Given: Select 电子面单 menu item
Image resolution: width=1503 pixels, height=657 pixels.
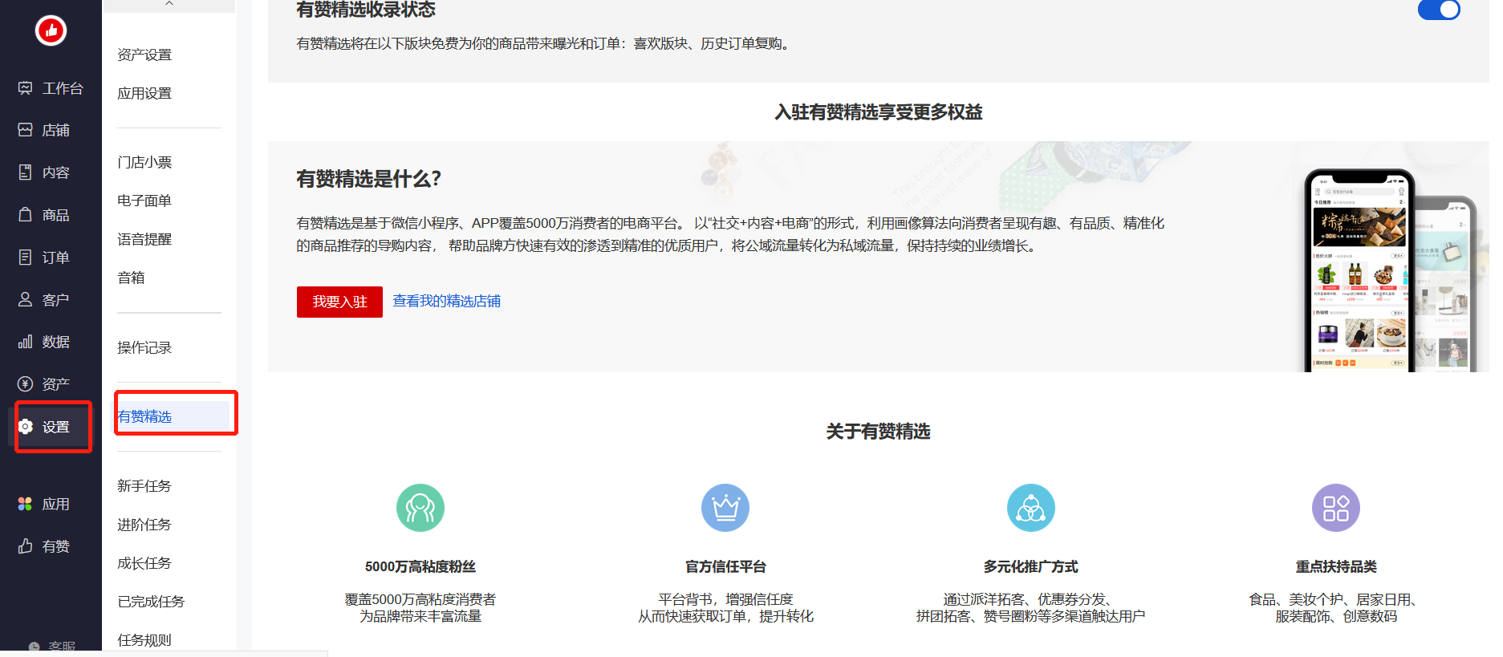Looking at the screenshot, I should pos(144,201).
